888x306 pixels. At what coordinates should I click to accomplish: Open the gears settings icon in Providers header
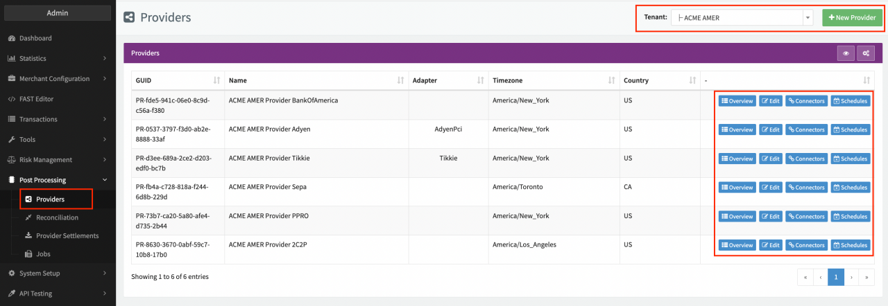pyautogui.click(x=865, y=53)
